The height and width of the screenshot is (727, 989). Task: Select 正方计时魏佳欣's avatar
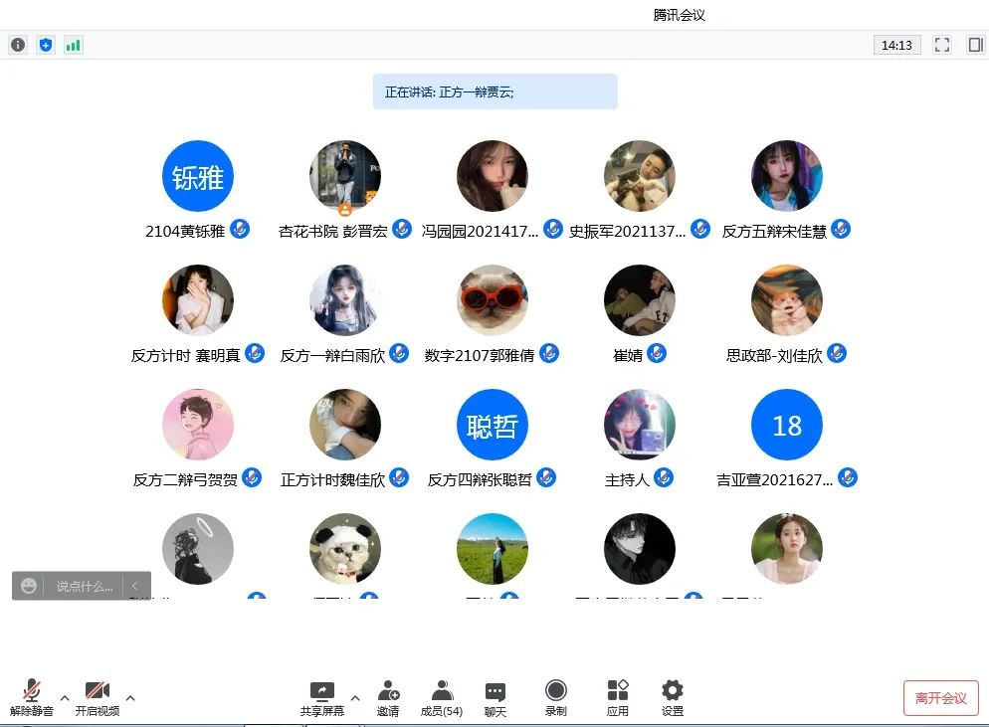345,425
